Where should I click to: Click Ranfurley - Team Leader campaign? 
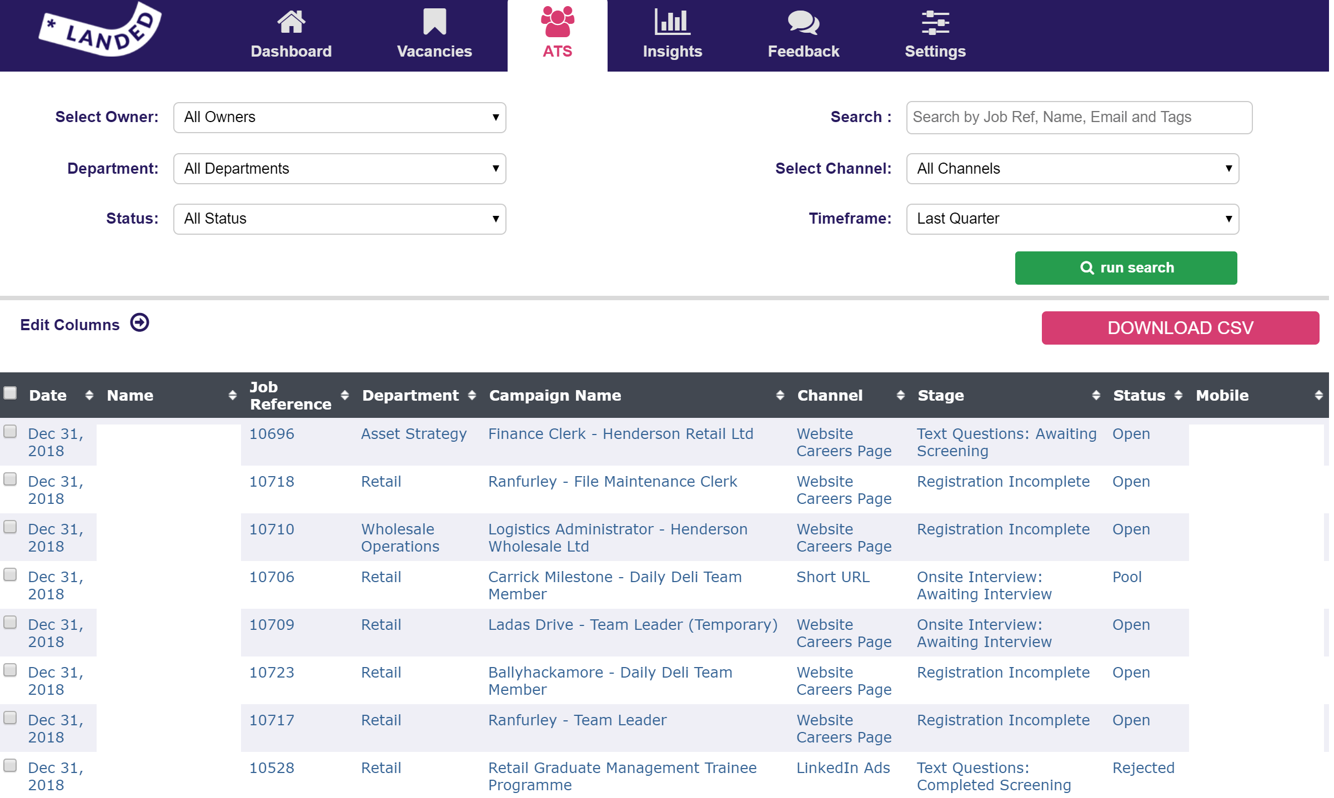pyautogui.click(x=577, y=720)
